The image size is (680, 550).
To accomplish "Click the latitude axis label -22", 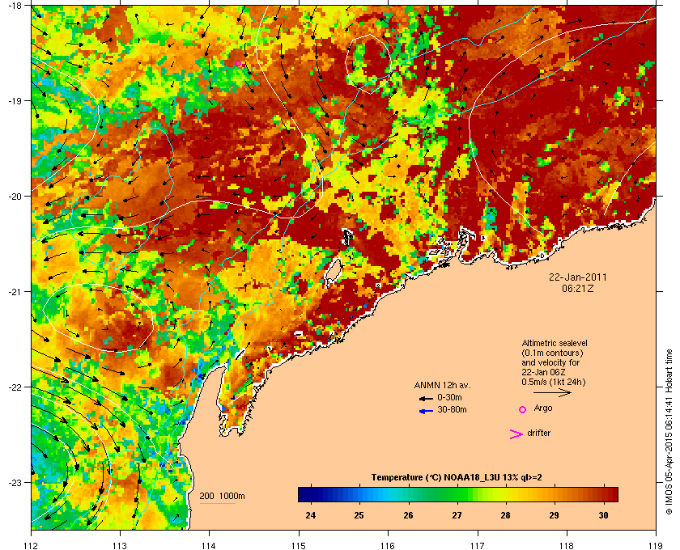I will coord(15,387).
